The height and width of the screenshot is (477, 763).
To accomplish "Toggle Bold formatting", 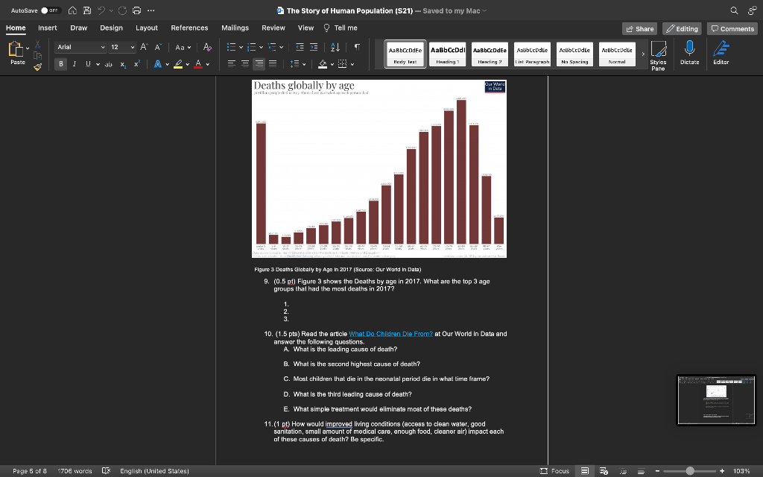I will tap(60, 63).
